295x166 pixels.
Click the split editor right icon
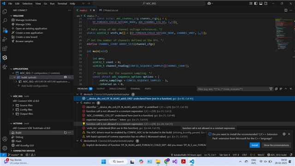(x=286, y=10)
